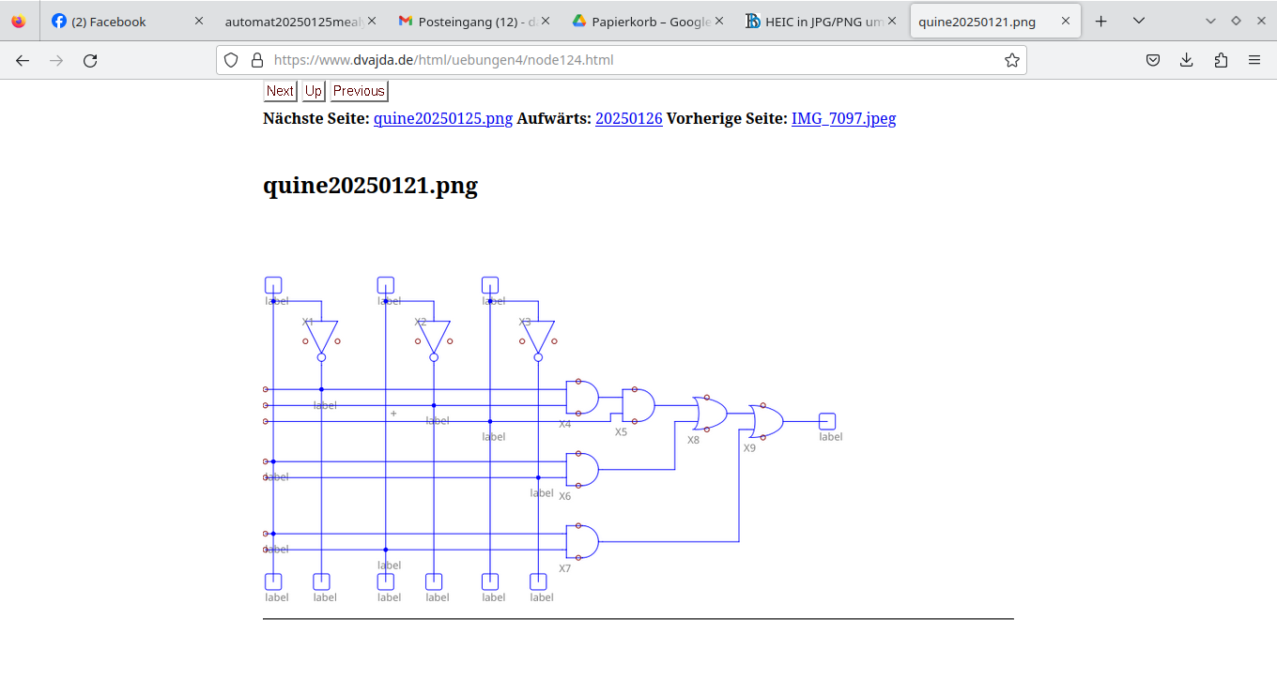Screen dimensions: 1277x679
Task: Save the page to Pocket
Action: [x=1153, y=60]
